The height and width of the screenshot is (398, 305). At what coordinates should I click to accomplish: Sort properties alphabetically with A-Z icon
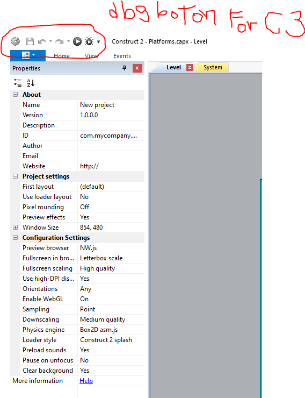point(31,83)
